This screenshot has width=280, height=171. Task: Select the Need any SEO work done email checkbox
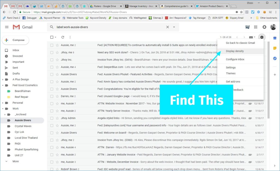tap(52, 53)
